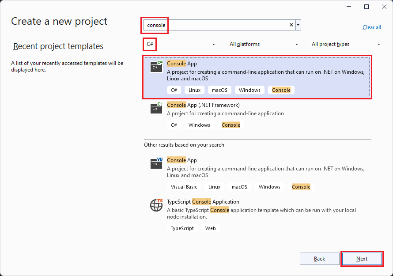The height and width of the screenshot is (276, 393).
Task: Click the Next button
Action: click(362, 259)
